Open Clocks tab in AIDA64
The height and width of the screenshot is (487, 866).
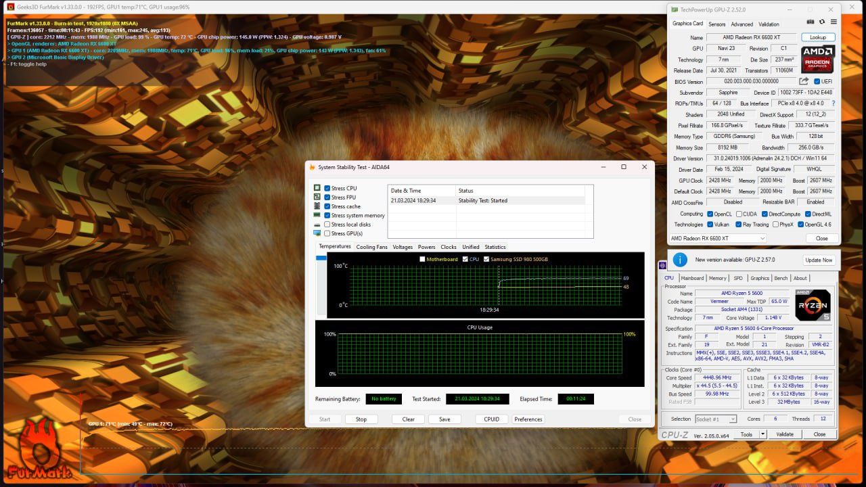point(449,247)
